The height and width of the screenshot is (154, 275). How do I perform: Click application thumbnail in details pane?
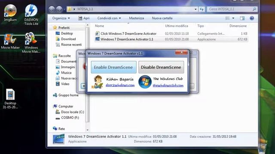[58, 139]
